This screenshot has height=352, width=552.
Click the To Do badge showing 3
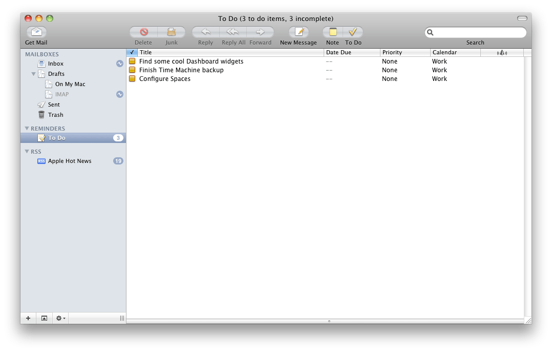click(x=118, y=138)
